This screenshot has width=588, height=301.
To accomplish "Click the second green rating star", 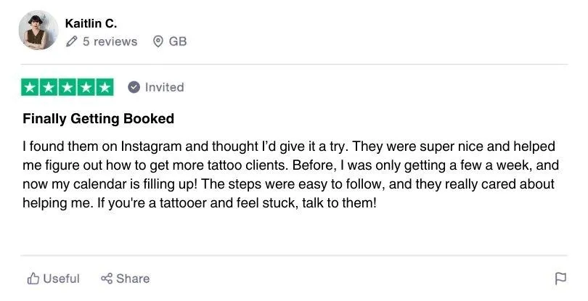I will (x=49, y=87).
